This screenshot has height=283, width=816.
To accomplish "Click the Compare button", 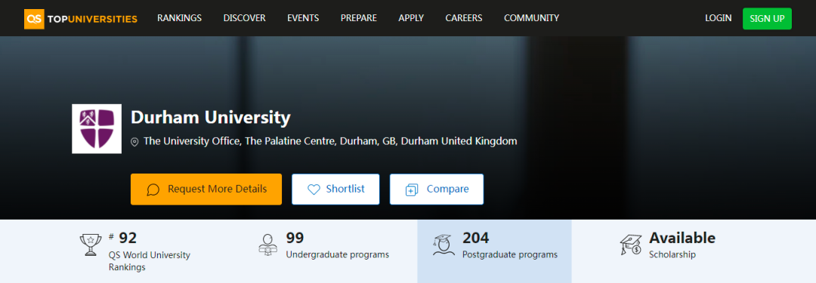I will (x=437, y=189).
